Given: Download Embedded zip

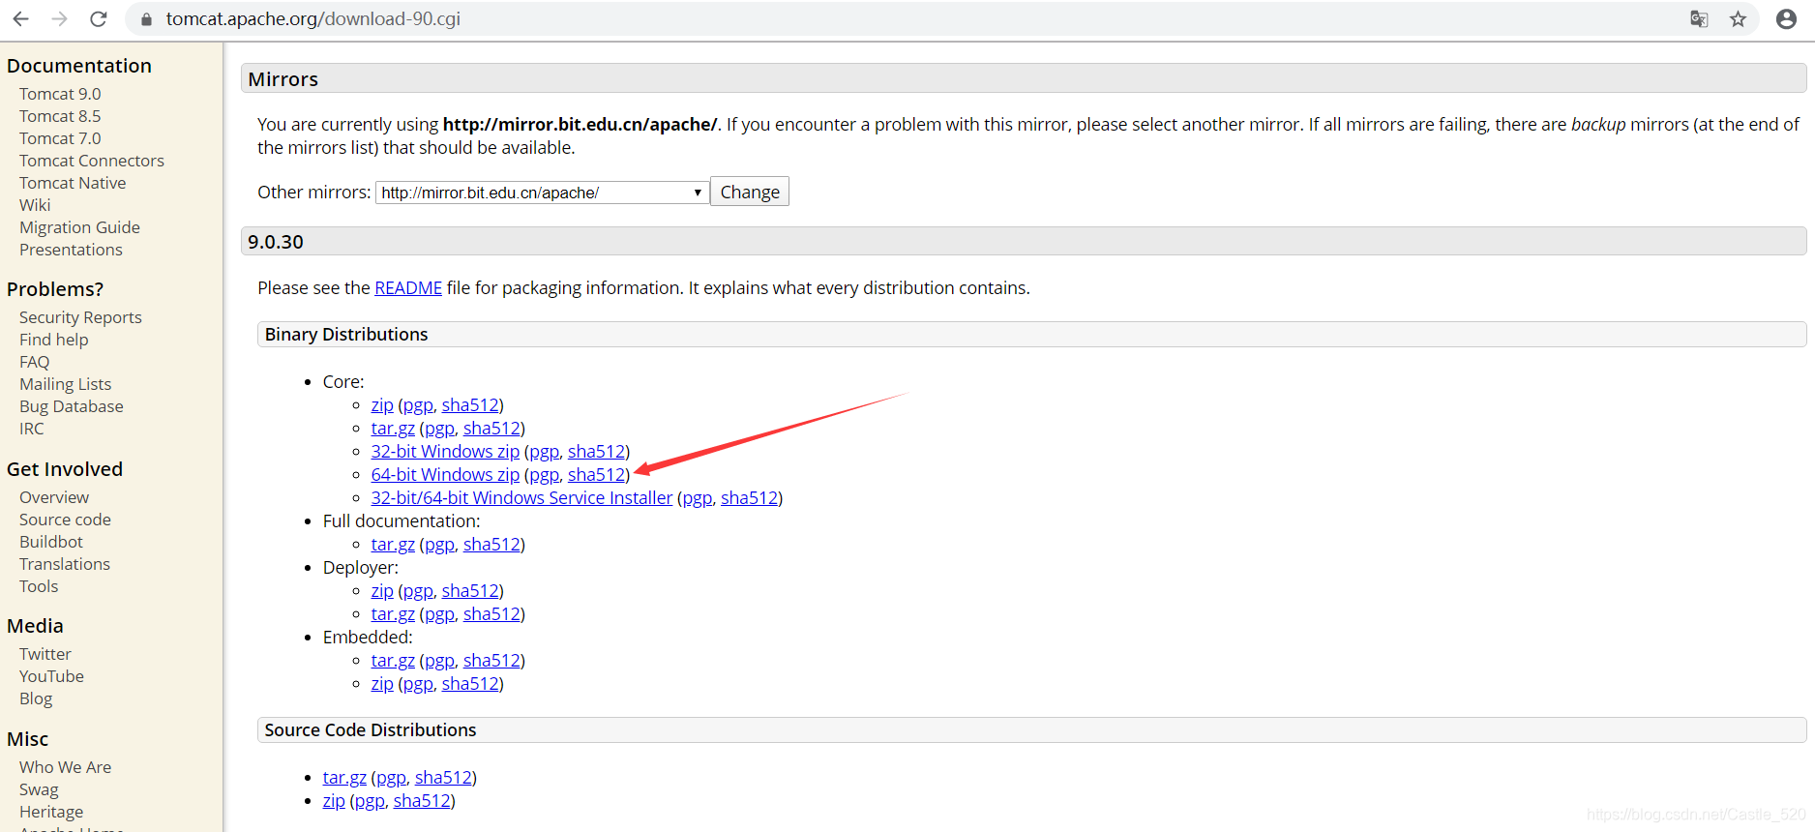Looking at the screenshot, I should [382, 683].
